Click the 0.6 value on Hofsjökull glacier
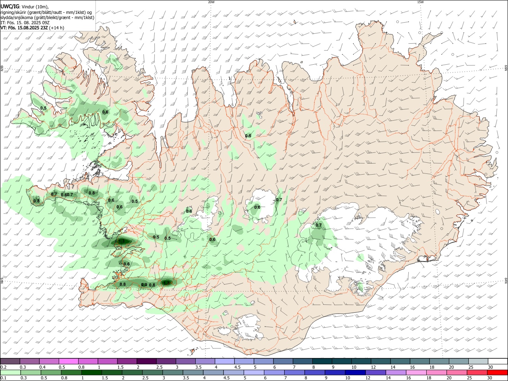The height and width of the screenshot is (381, 508). [x=257, y=207]
